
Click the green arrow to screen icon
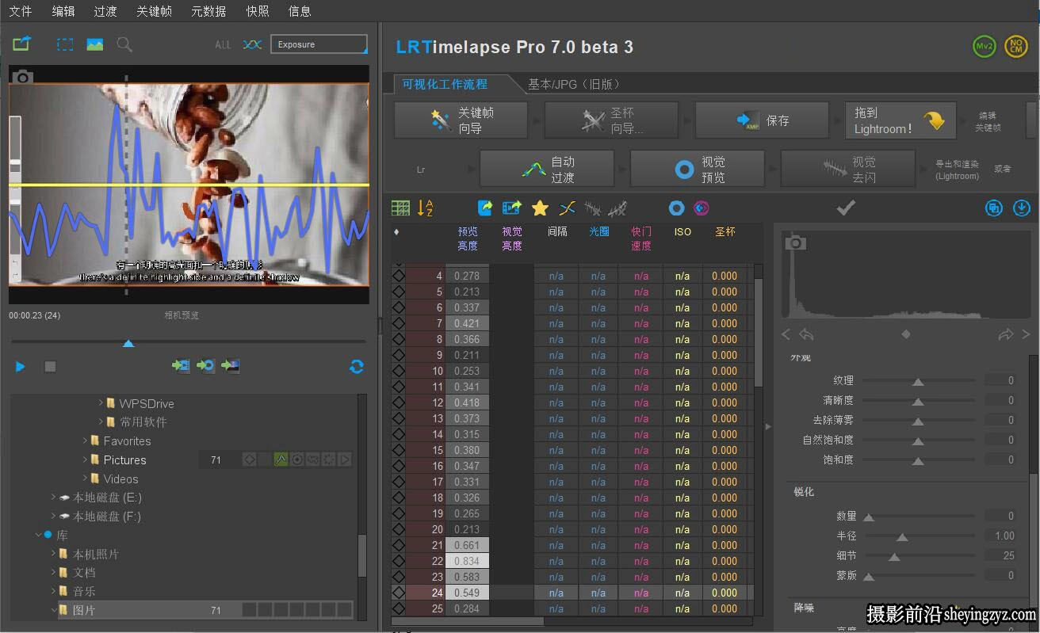[231, 365]
